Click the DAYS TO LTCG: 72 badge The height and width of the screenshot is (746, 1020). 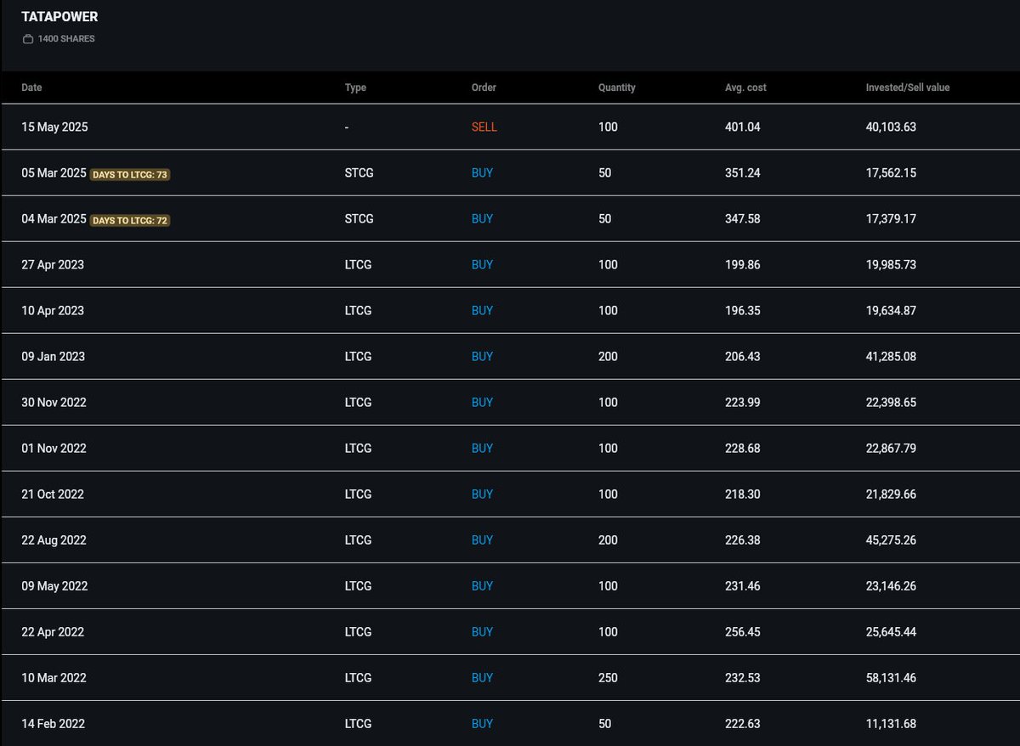131,220
